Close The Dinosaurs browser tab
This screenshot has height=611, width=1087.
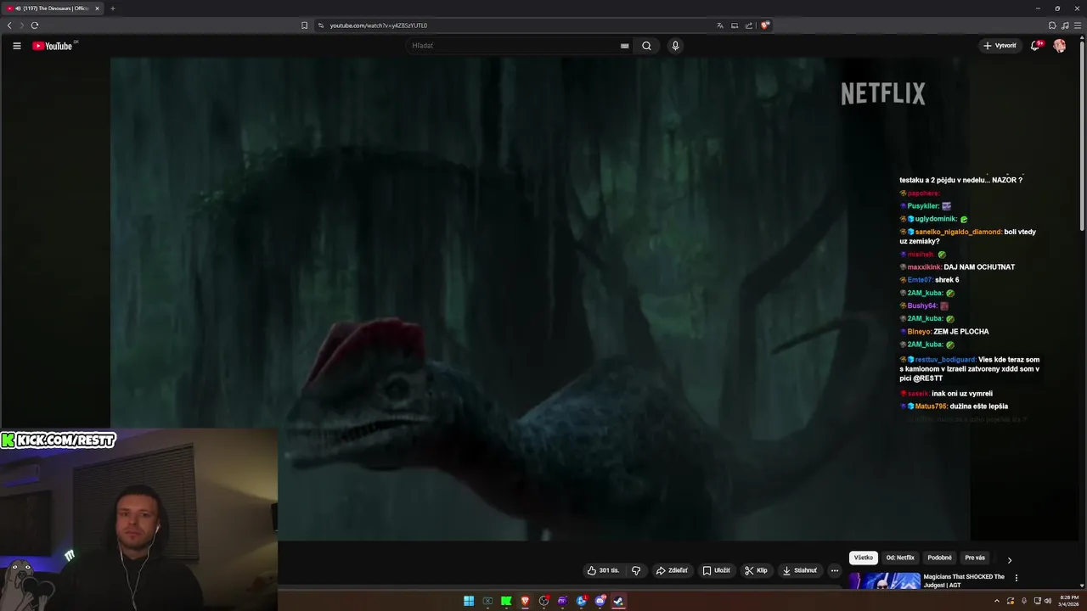[x=97, y=8]
